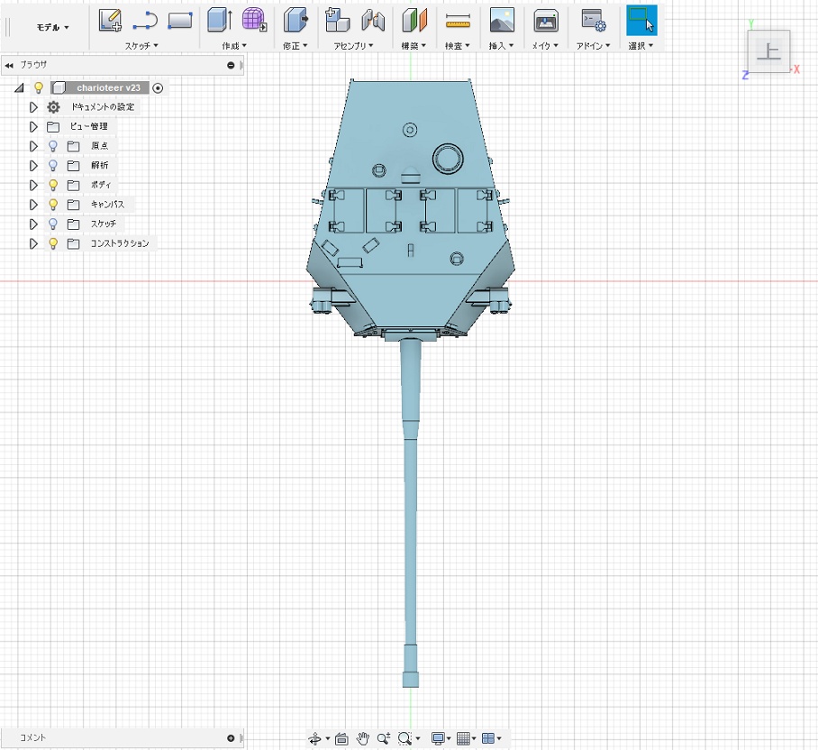Open the 検査 toolbar menu
This screenshot has width=818, height=750.
pyautogui.click(x=458, y=45)
